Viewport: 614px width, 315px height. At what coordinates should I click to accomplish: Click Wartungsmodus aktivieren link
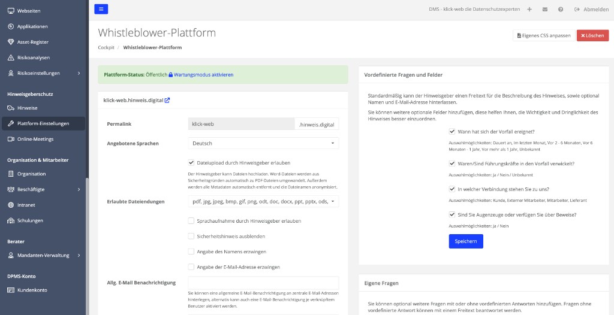[204, 75]
